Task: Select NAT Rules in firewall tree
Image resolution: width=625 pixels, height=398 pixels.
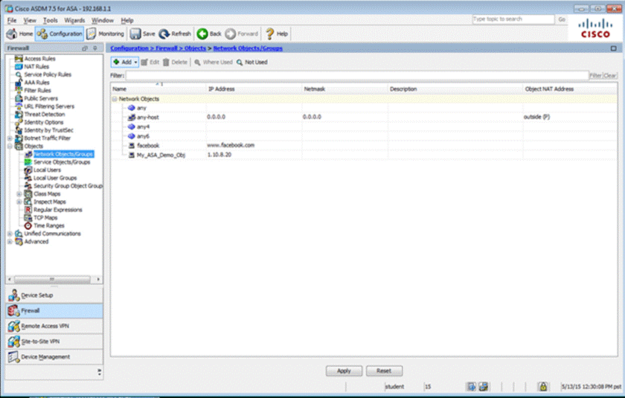Action: [x=36, y=66]
